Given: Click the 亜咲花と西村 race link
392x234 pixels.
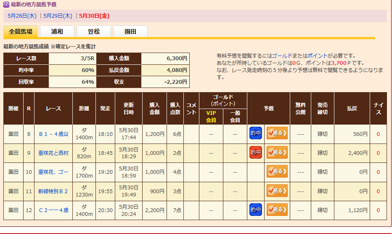Looking at the screenshot, I should click(x=53, y=153).
